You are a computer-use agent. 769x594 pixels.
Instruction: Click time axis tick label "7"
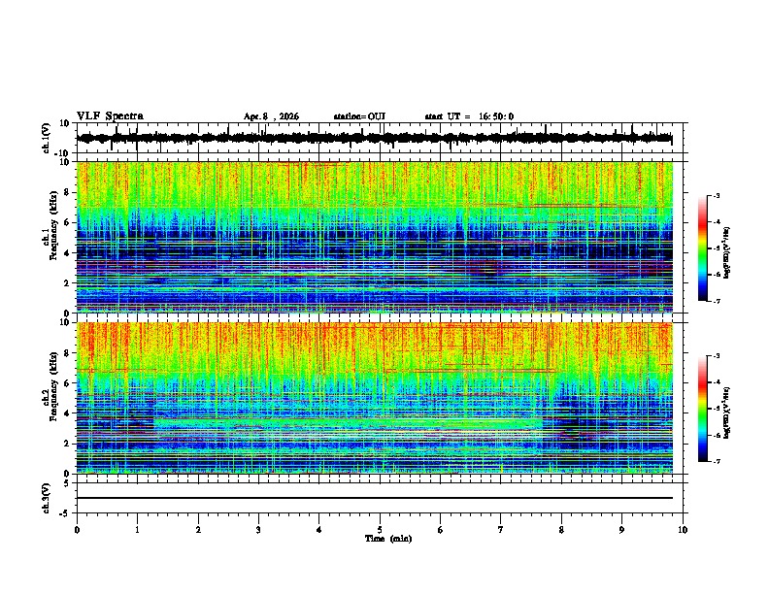click(x=501, y=530)
